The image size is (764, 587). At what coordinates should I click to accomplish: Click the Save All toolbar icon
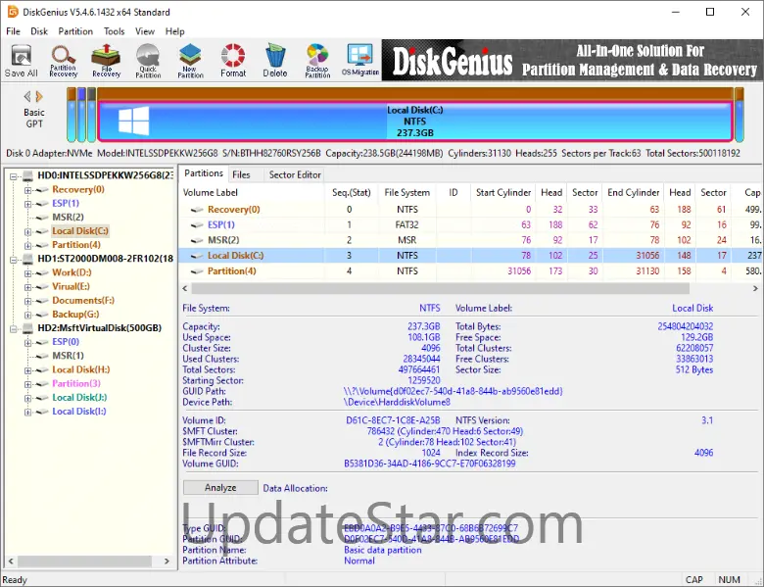(21, 61)
